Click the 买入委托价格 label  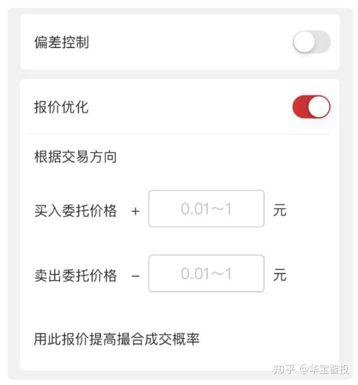[x=75, y=211]
